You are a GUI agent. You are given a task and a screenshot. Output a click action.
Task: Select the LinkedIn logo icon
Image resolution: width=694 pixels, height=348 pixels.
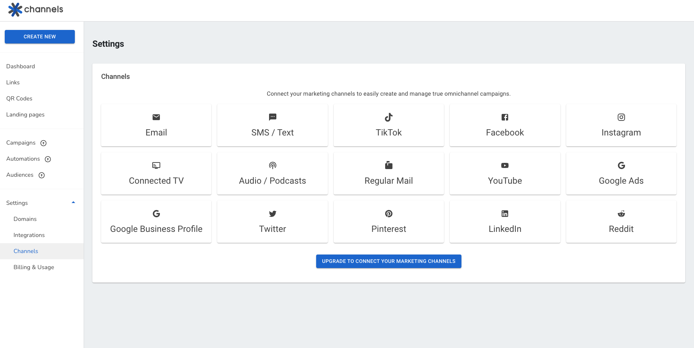click(x=505, y=214)
